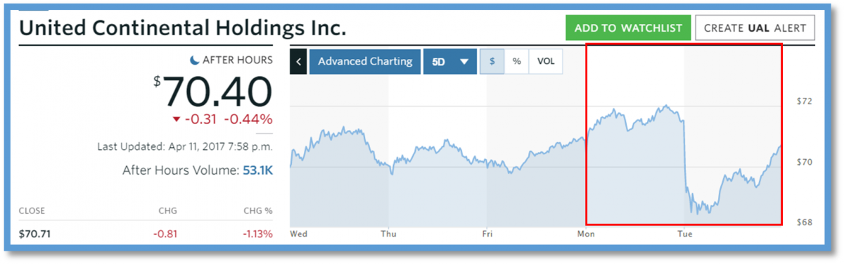Select the 5D time range
The image size is (844, 264).
click(x=439, y=61)
